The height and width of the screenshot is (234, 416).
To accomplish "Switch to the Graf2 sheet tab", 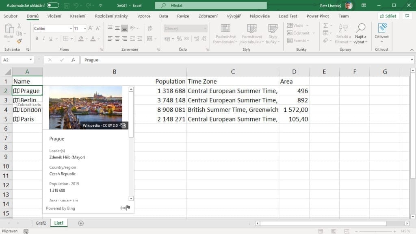I will tap(41, 223).
